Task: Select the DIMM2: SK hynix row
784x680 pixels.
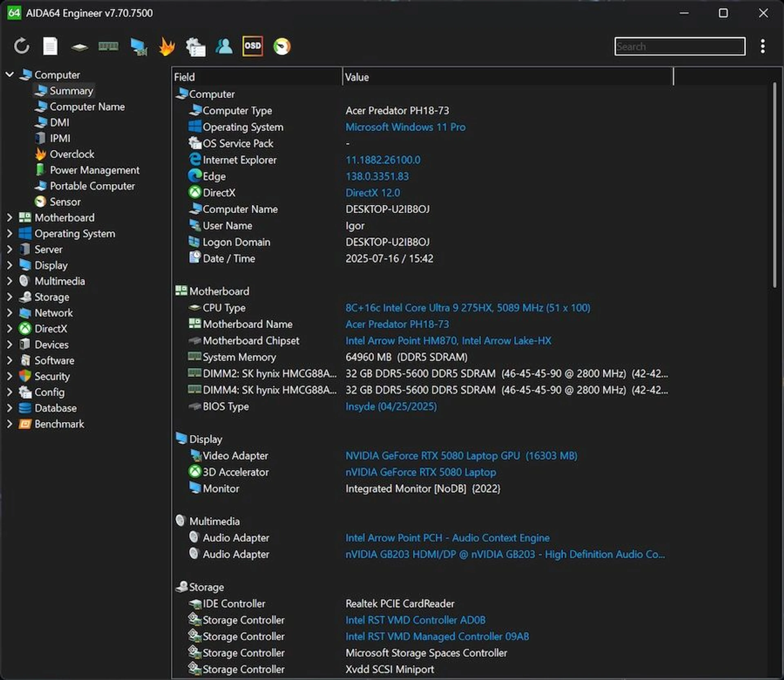Action: 428,374
